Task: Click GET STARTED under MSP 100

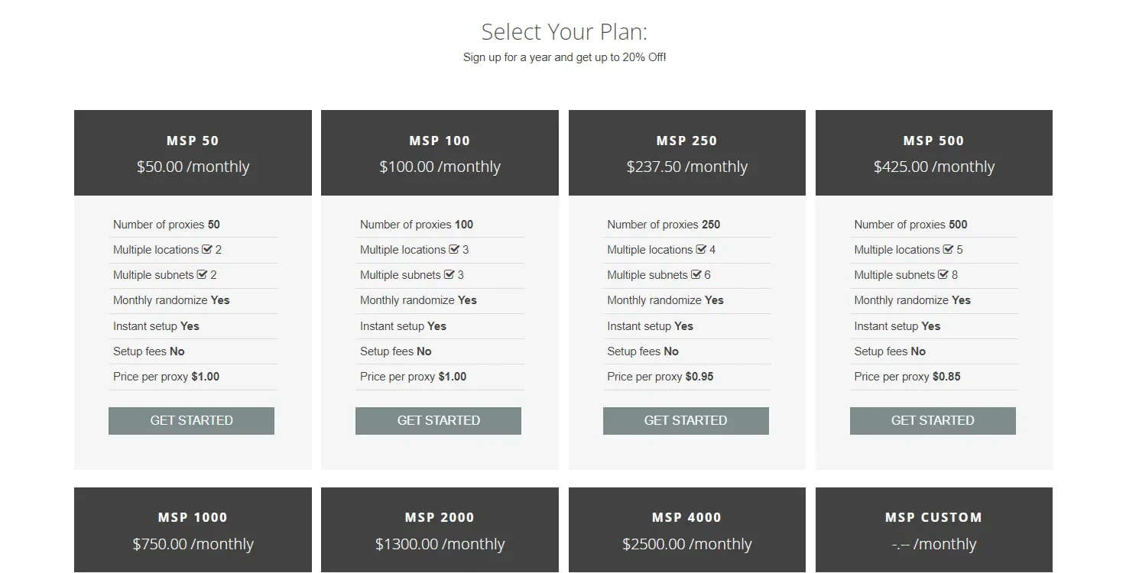Action: 438,420
